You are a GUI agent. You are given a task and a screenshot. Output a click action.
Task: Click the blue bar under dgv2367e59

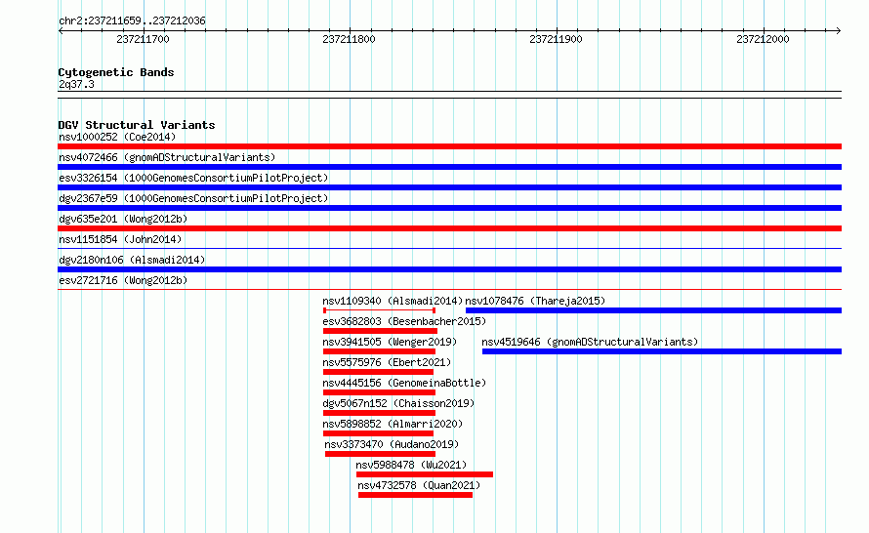click(x=449, y=208)
